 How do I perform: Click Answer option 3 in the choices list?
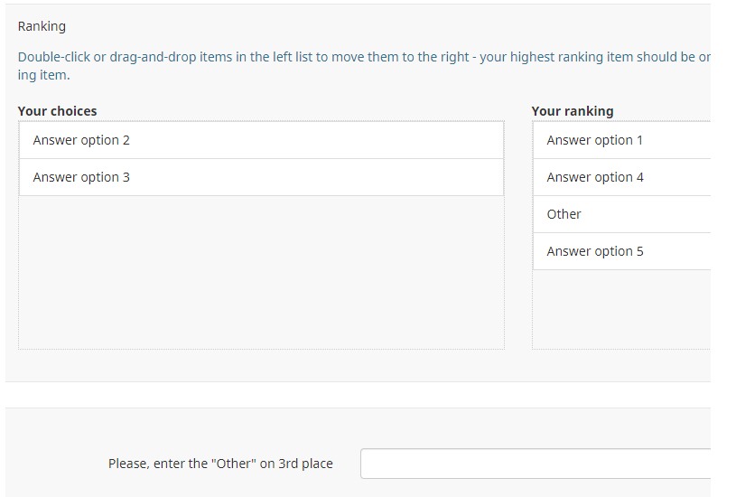click(81, 177)
